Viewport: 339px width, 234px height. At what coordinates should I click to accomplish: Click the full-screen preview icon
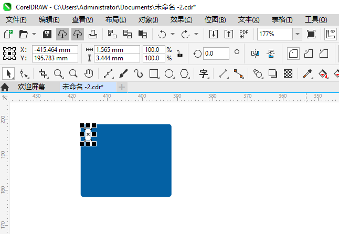pos(311,34)
